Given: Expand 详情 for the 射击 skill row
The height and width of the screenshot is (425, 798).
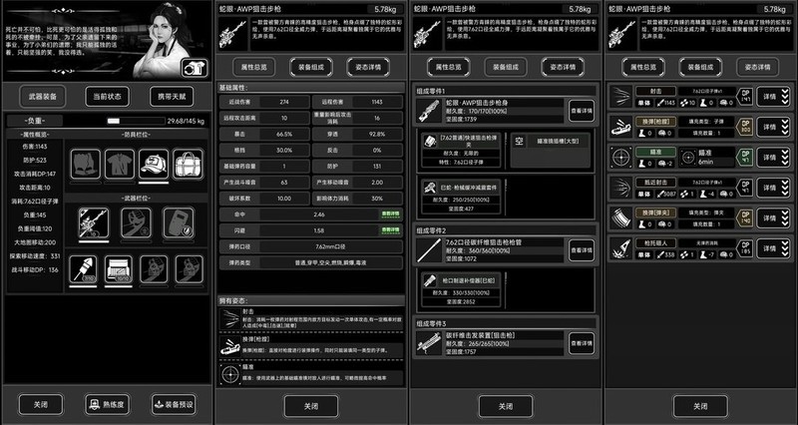Looking at the screenshot, I should point(774,96).
